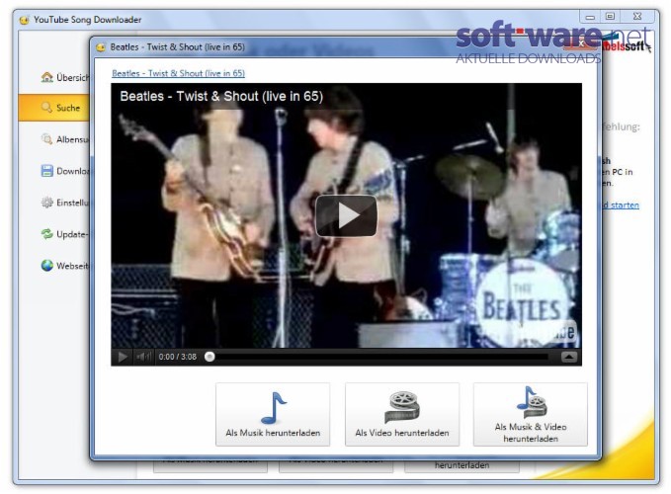Click the smiley icon in the dialog title bar
The width and height of the screenshot is (671, 494).
[101, 47]
